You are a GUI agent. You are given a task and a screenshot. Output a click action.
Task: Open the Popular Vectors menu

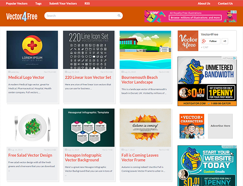(17, 3)
